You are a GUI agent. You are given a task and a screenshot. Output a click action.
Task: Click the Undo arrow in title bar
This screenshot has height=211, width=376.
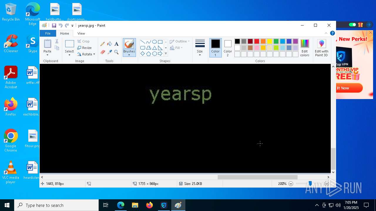point(61,25)
